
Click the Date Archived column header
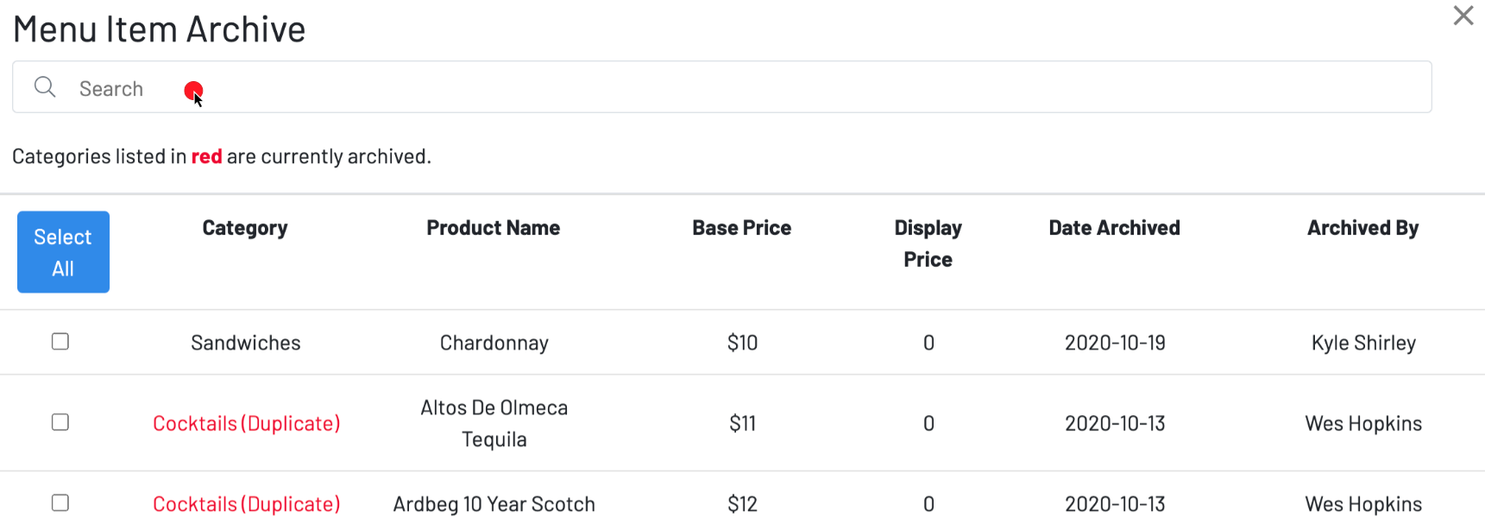tap(1115, 228)
